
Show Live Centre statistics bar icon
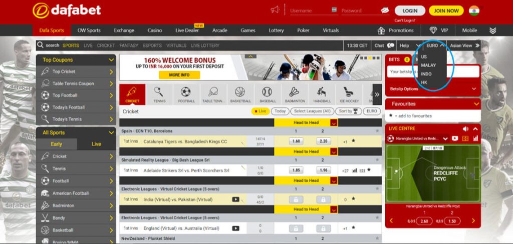point(476,138)
